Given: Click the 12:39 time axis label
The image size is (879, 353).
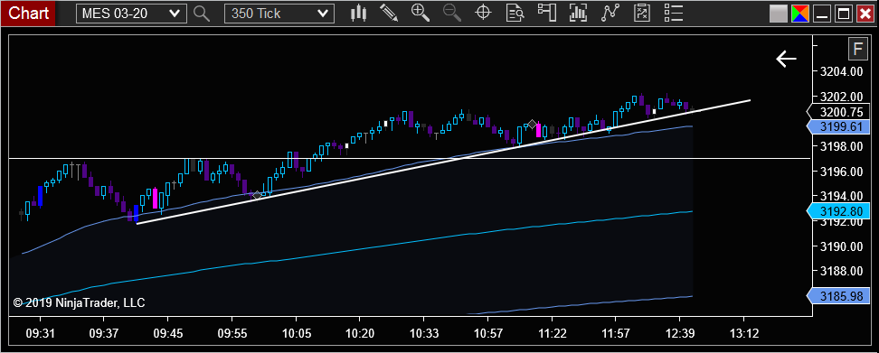Looking at the screenshot, I should pos(679,334).
